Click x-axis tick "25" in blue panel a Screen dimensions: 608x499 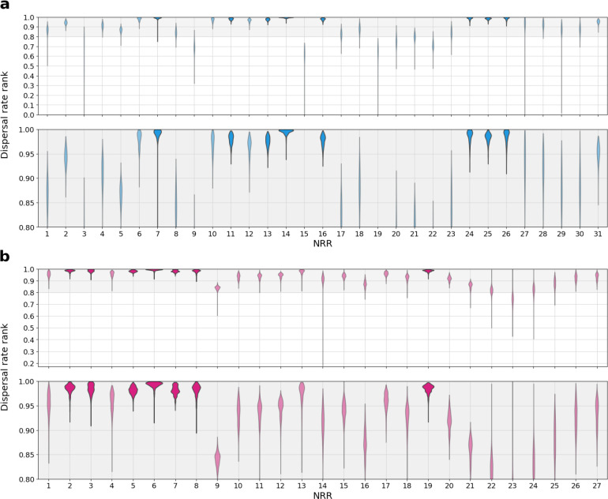pyautogui.click(x=488, y=234)
